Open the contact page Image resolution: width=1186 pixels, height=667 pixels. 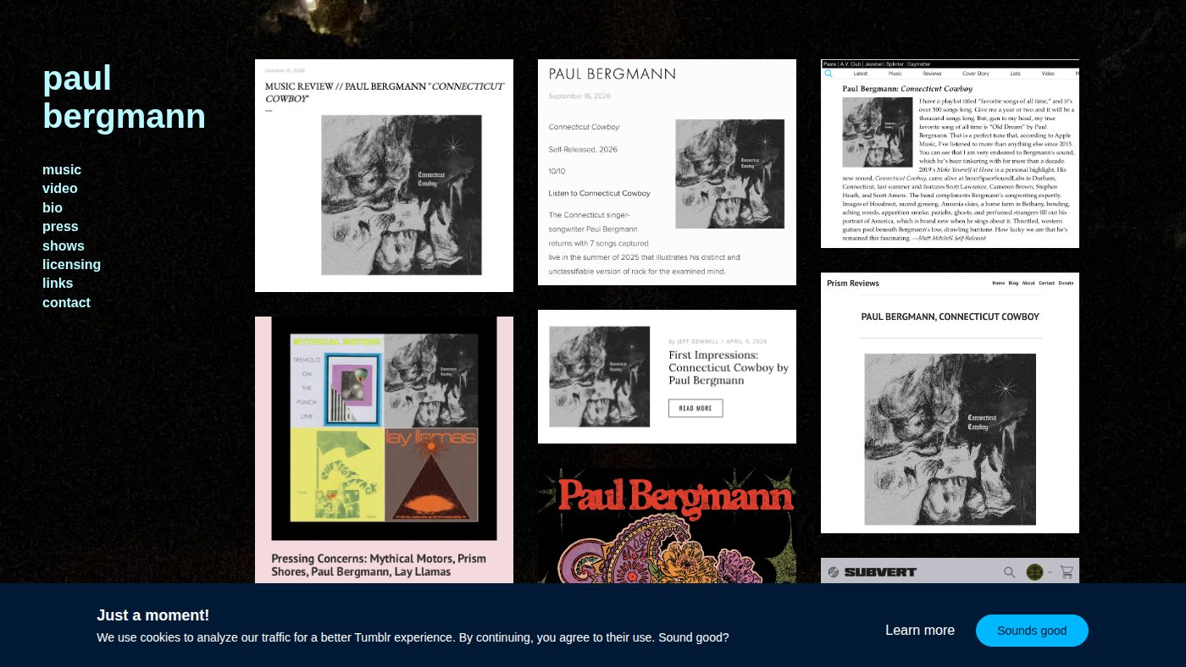pyautogui.click(x=66, y=302)
